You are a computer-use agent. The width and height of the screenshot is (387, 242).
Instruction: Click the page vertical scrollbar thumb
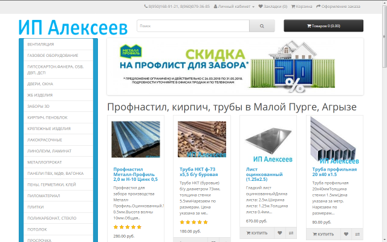(x=385, y=36)
